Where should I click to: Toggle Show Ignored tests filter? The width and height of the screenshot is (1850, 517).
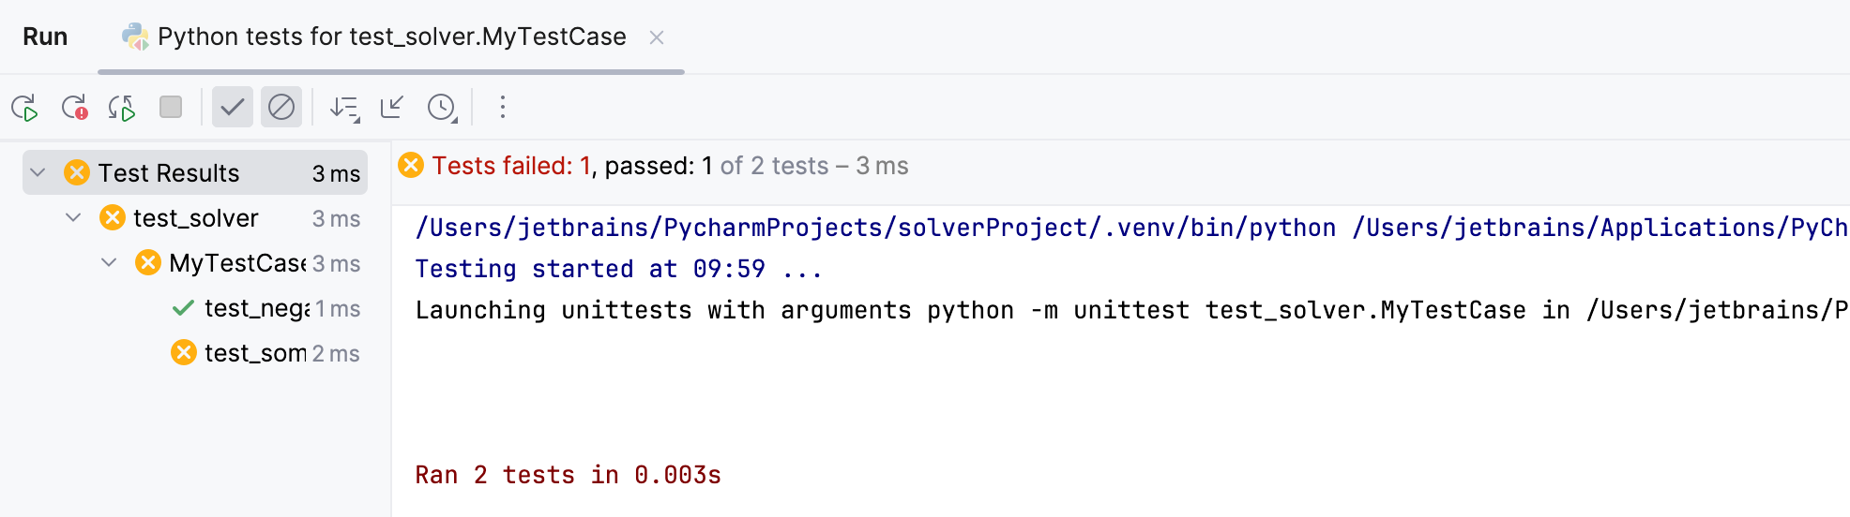[281, 108]
